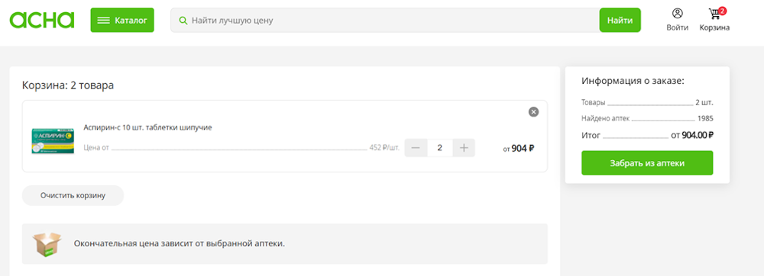Open the Аспирин-с package thumbnail

click(x=53, y=141)
